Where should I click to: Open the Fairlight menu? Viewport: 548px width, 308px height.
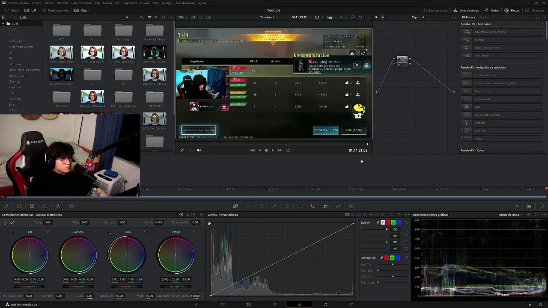click(167, 3)
